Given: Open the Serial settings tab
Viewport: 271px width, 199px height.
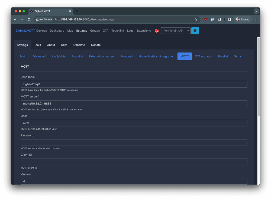Looking at the screenshot, I should coord(238,56).
